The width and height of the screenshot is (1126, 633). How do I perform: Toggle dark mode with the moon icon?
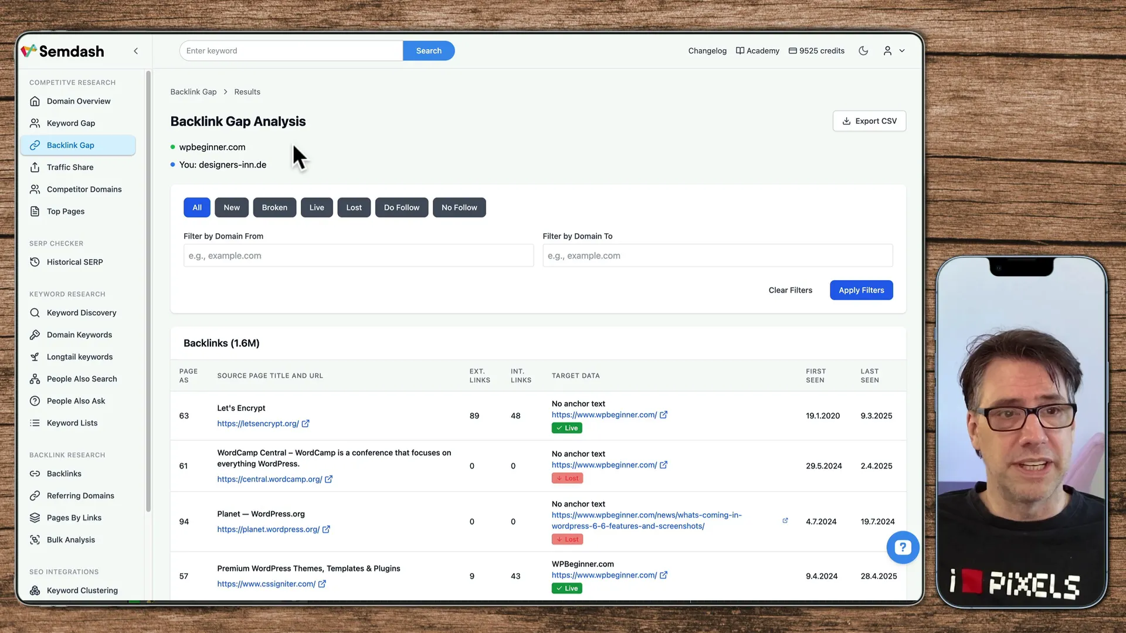(863, 51)
